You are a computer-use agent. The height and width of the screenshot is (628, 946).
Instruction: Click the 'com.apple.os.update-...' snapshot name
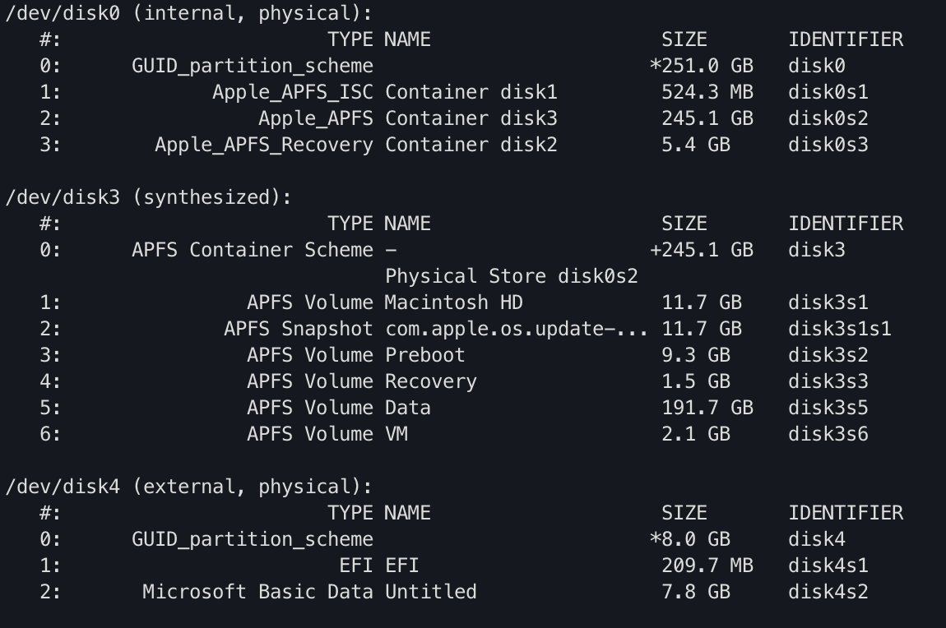point(517,329)
